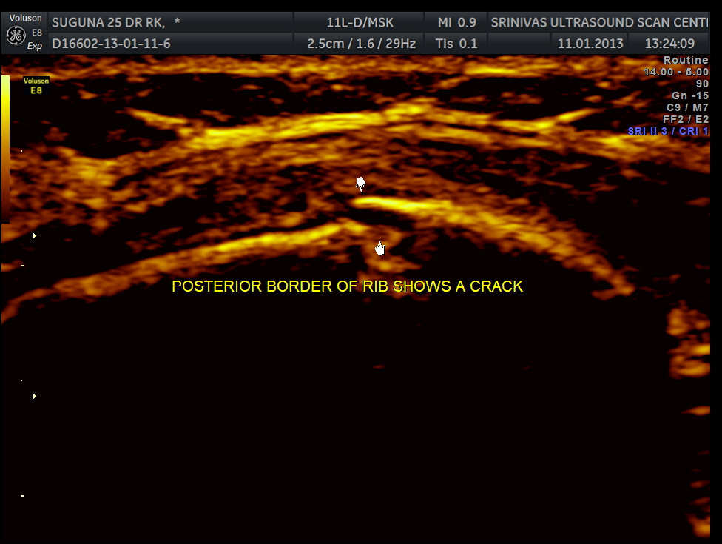Viewport: 722px width, 544px height.
Task: Select the upper focal zone triangle marker
Action: 34,235
